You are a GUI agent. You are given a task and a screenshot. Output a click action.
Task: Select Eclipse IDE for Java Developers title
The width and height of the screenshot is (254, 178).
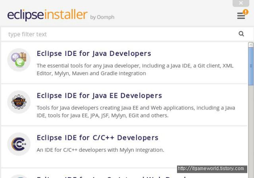94,54
